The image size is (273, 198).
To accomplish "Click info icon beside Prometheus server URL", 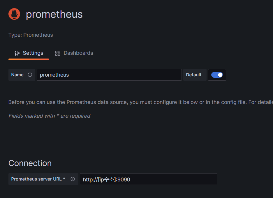I will [73, 179].
